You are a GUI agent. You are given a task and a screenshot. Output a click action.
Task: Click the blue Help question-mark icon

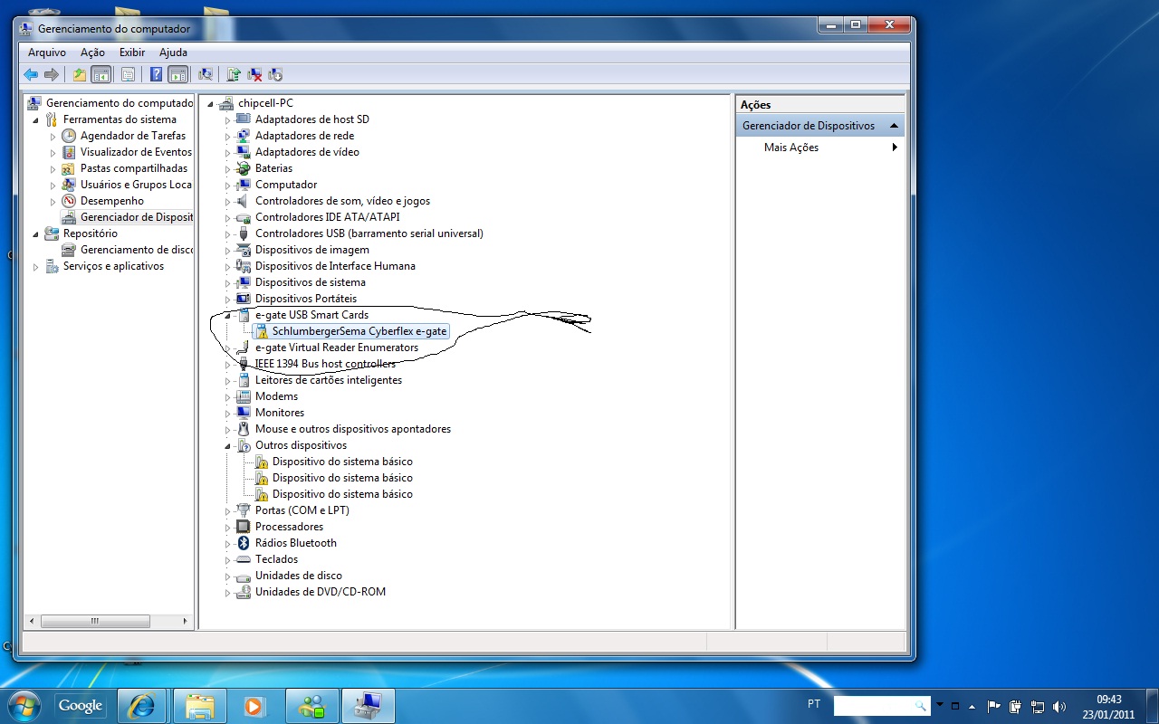pos(156,74)
